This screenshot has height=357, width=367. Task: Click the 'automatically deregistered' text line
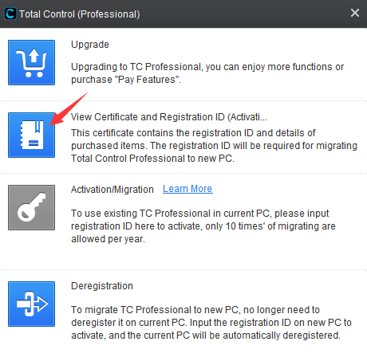(x=206, y=335)
